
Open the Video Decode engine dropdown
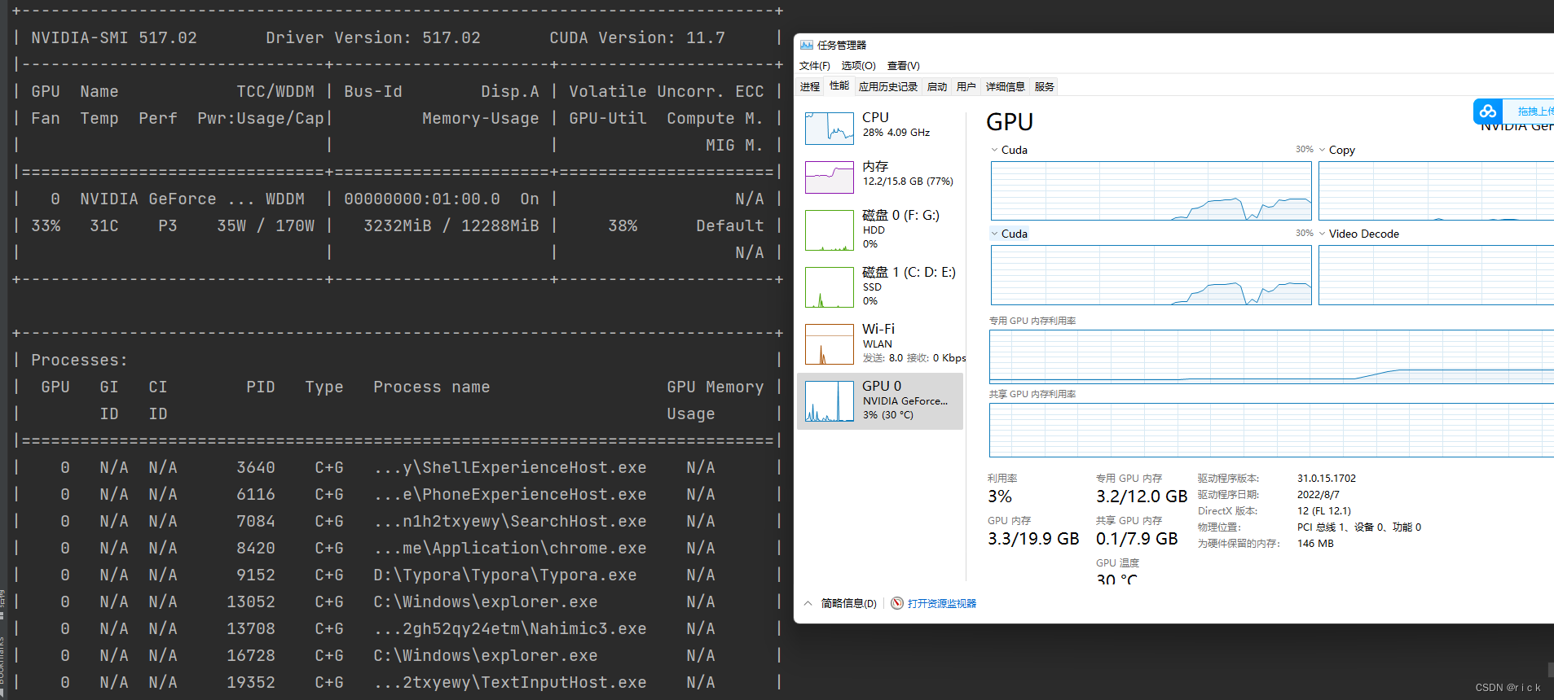coord(1358,234)
